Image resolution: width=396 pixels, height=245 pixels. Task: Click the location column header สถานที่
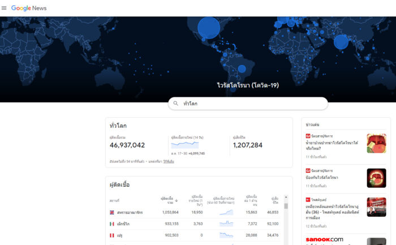(114, 200)
